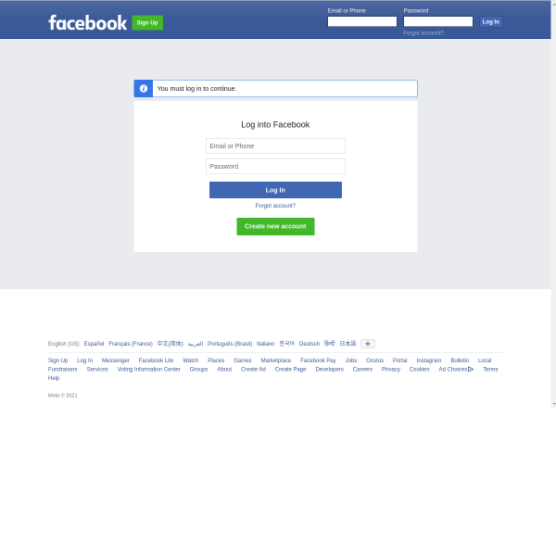Open Forgot account link in header

(x=423, y=33)
